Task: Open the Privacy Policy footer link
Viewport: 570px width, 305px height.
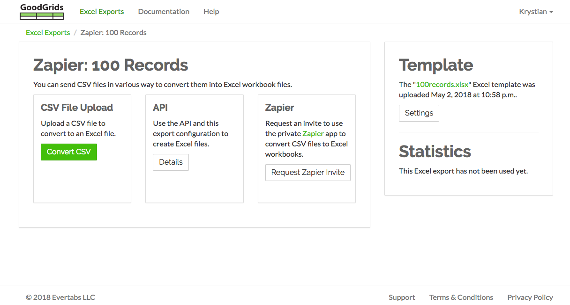Action: (x=530, y=298)
